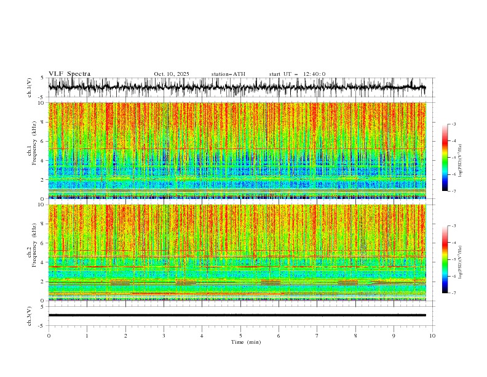Click the '8' tick on the time axis
The width and height of the screenshot is (487, 377).
[355, 336]
